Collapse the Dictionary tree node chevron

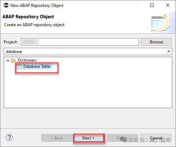point(8,60)
